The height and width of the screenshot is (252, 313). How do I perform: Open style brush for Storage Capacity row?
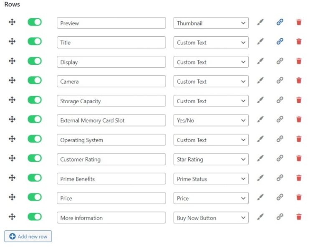tap(260, 100)
